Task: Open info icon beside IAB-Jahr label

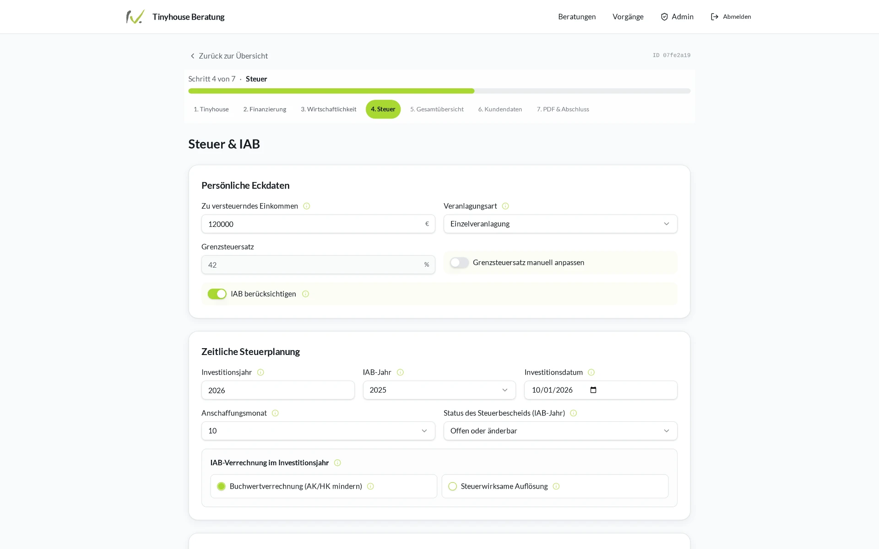Action: [400, 372]
